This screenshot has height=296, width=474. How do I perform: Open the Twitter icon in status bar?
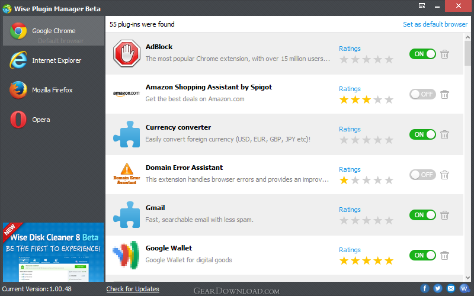pyautogui.click(x=437, y=288)
